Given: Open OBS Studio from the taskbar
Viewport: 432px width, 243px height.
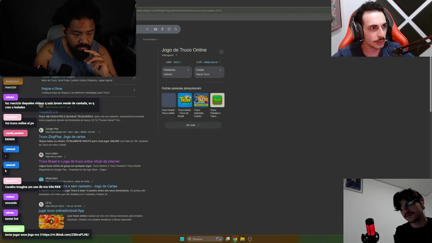Looking at the screenshot, I should click(250, 239).
